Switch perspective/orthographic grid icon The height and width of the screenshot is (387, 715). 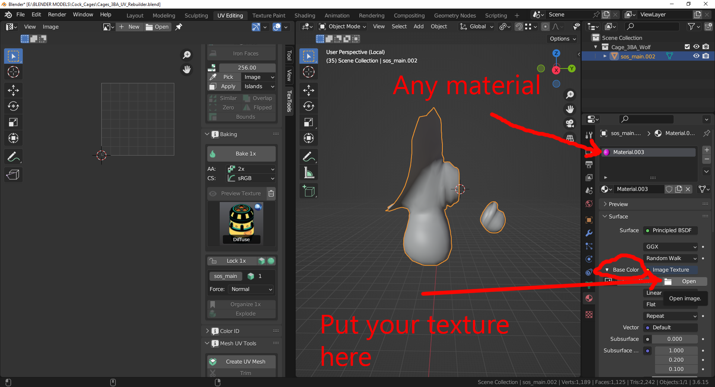point(570,138)
